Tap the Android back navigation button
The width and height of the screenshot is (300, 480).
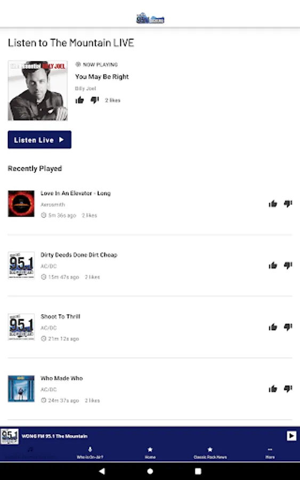[x=102, y=471]
